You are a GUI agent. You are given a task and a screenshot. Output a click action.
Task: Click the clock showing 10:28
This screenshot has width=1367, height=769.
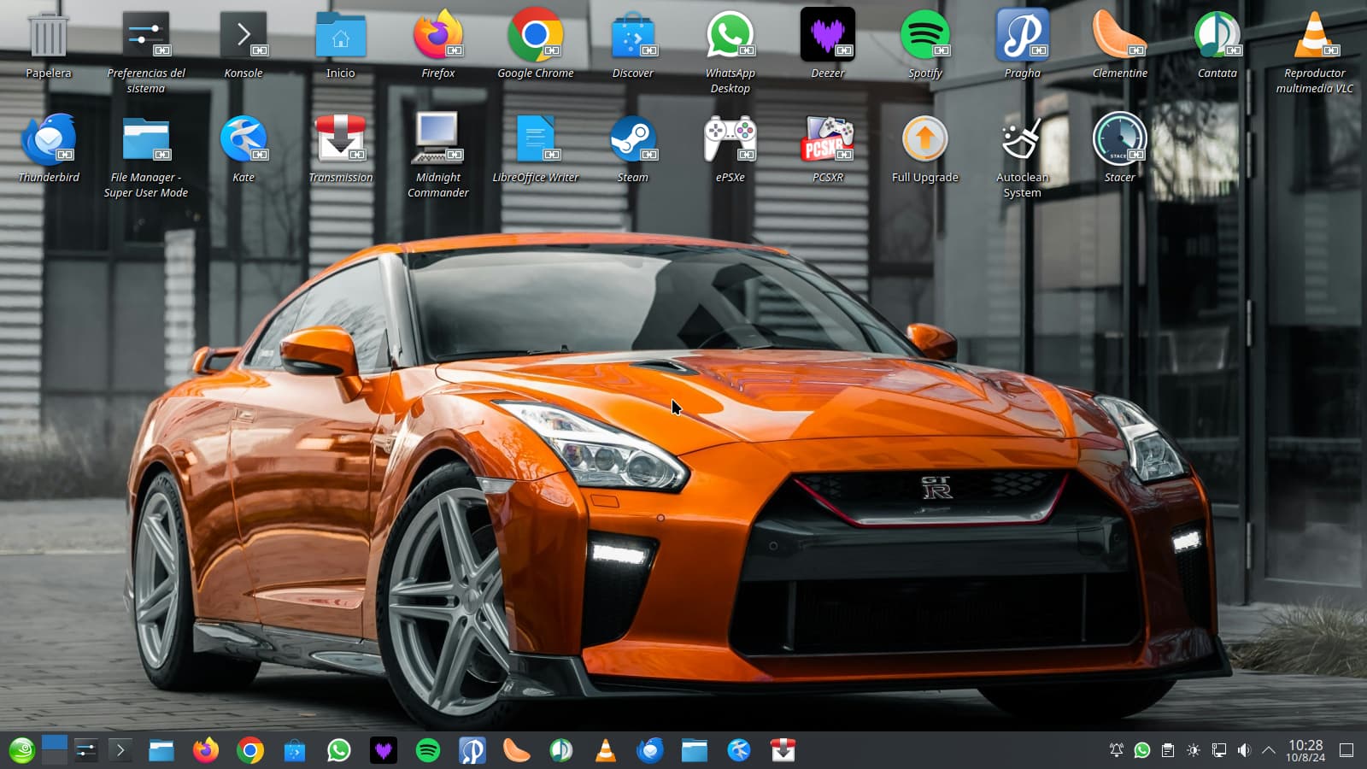tap(1305, 750)
